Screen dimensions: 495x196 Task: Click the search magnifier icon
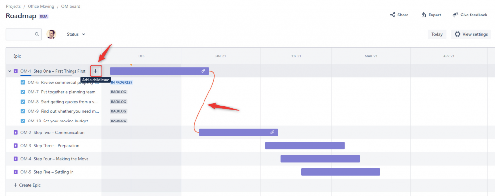click(37, 34)
